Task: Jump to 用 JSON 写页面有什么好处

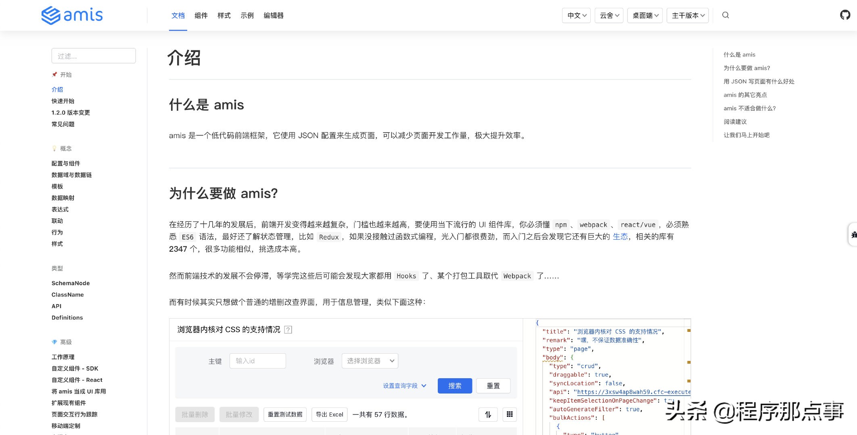Action: click(x=759, y=81)
